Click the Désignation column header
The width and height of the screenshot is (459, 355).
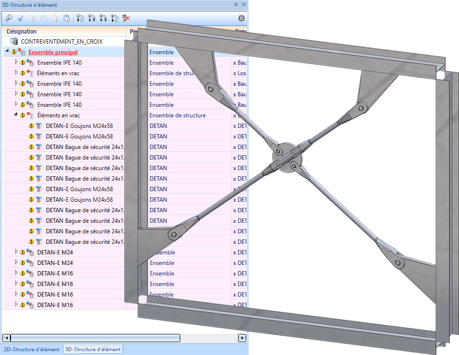(22, 31)
